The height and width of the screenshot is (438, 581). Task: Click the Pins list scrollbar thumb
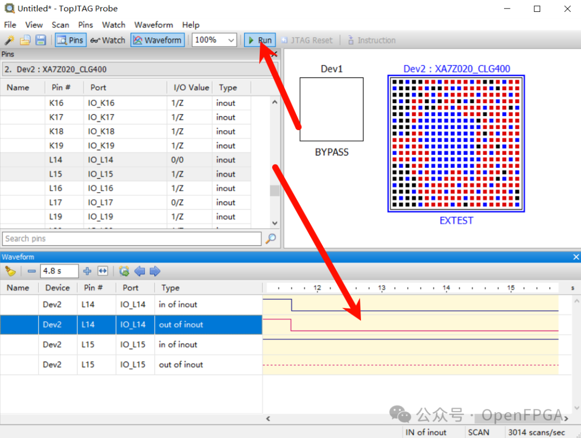pos(274,191)
